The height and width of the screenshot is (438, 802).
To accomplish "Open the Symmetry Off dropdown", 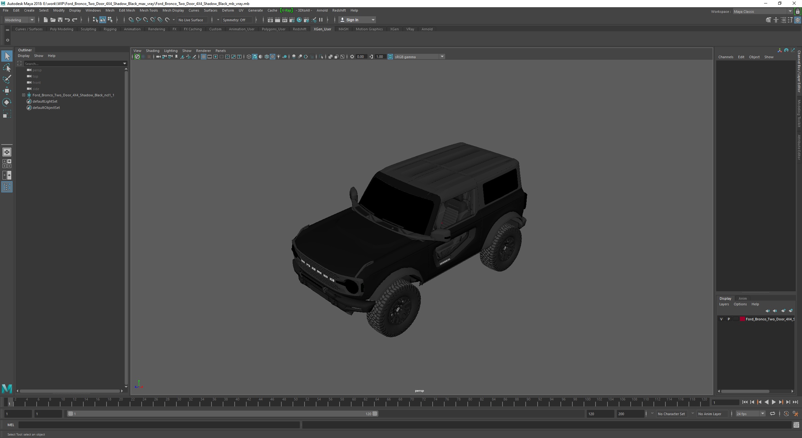I will click(x=237, y=20).
